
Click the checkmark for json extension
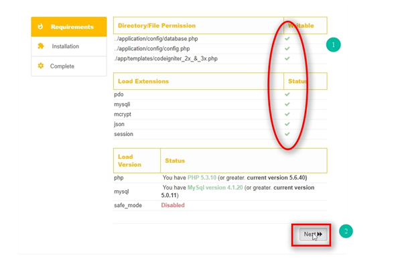click(287, 124)
